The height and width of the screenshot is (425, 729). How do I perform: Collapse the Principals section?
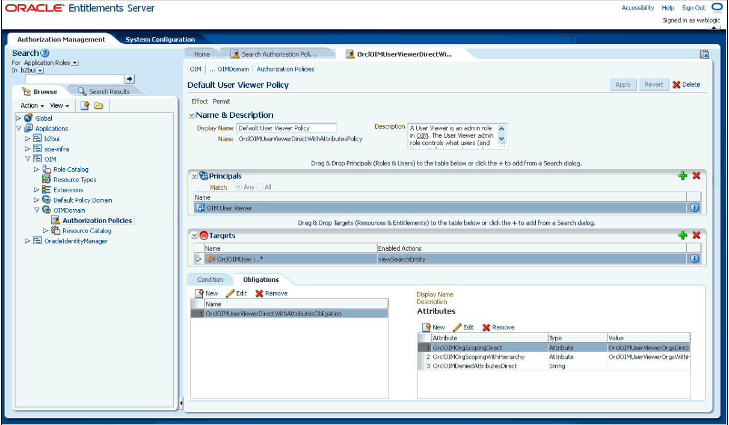pos(194,176)
